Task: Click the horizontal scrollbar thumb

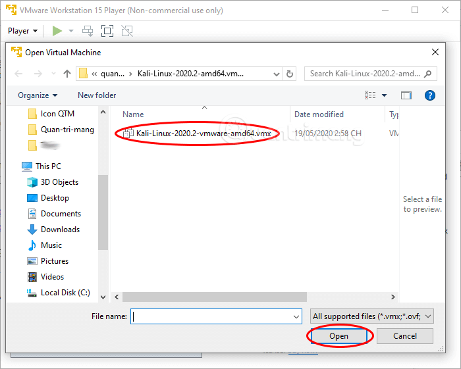Action: pyautogui.click(x=215, y=297)
